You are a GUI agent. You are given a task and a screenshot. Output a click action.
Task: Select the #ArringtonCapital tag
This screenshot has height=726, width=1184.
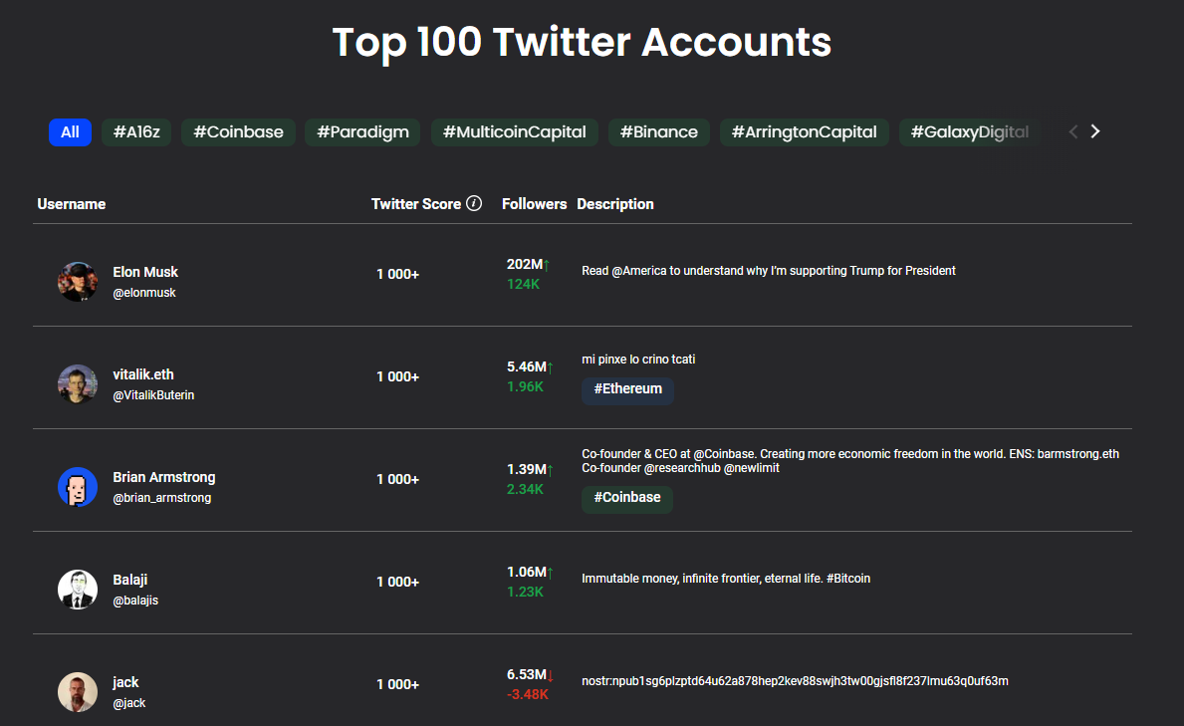[x=804, y=132]
